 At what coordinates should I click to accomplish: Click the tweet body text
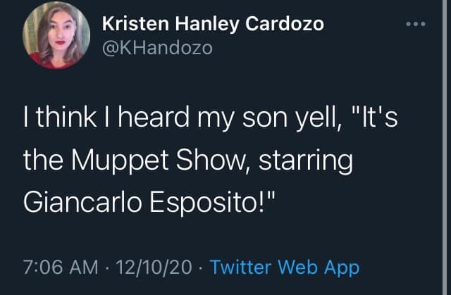click(x=211, y=161)
